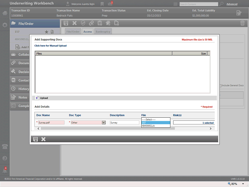Click the clipboard calculator toolbar icon

(100, 23)
